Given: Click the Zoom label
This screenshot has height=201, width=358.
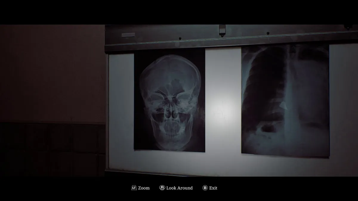Looking at the screenshot, I should pos(144,188).
